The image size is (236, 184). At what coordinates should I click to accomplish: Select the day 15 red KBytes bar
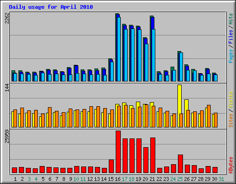click(x=111, y=167)
